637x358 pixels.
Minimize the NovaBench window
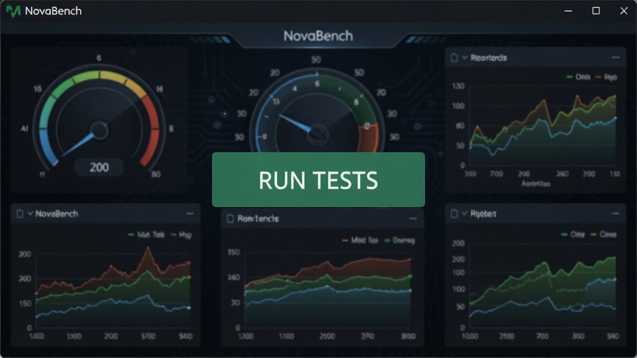click(569, 11)
